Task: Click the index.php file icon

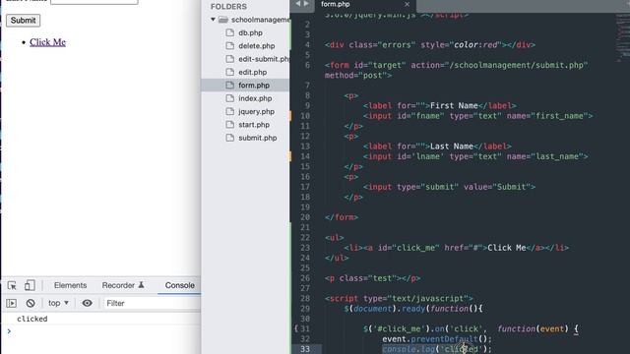Action: click(229, 98)
